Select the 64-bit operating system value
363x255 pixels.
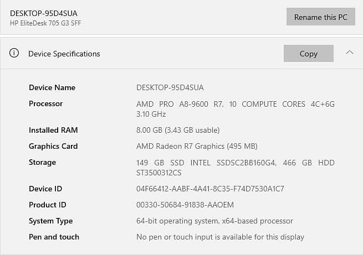click(214, 221)
